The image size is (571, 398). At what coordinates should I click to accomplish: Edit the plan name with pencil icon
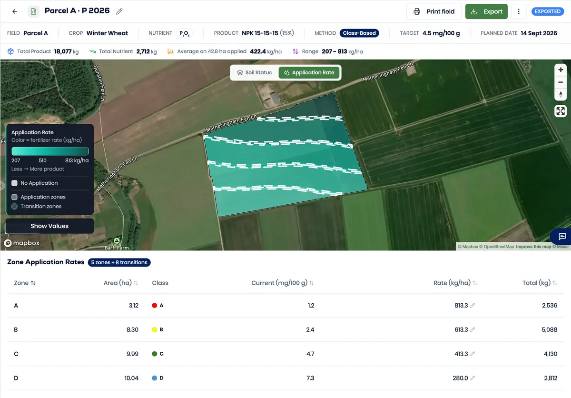tap(119, 11)
